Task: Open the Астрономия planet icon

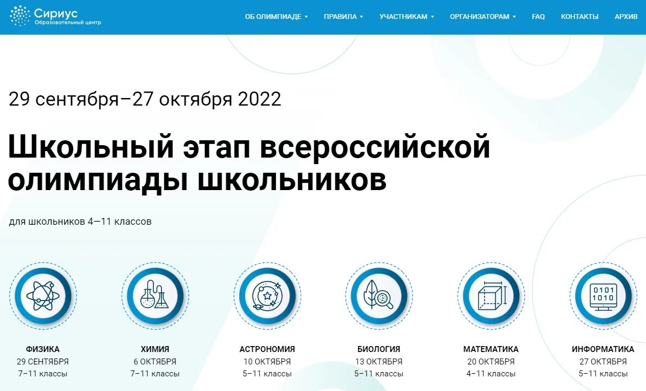Action: coord(267,296)
